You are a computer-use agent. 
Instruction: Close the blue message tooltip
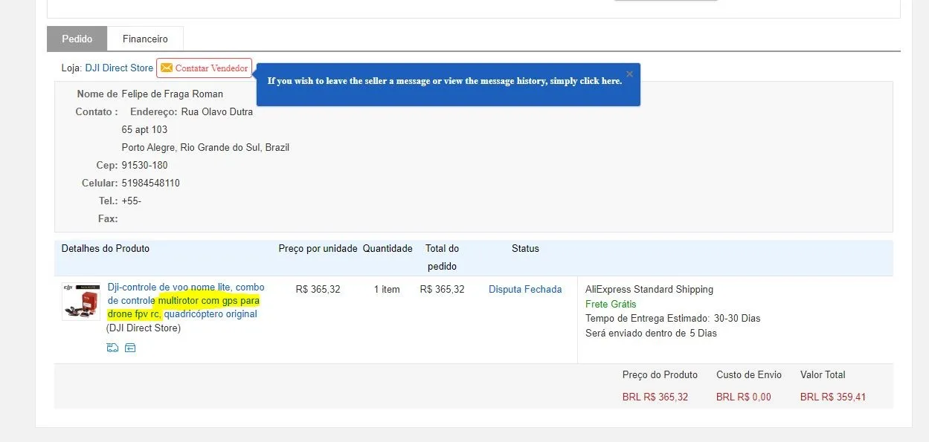629,74
